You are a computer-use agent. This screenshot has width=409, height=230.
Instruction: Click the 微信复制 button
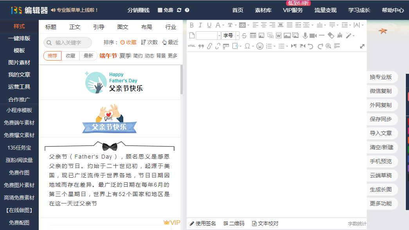[x=381, y=91]
